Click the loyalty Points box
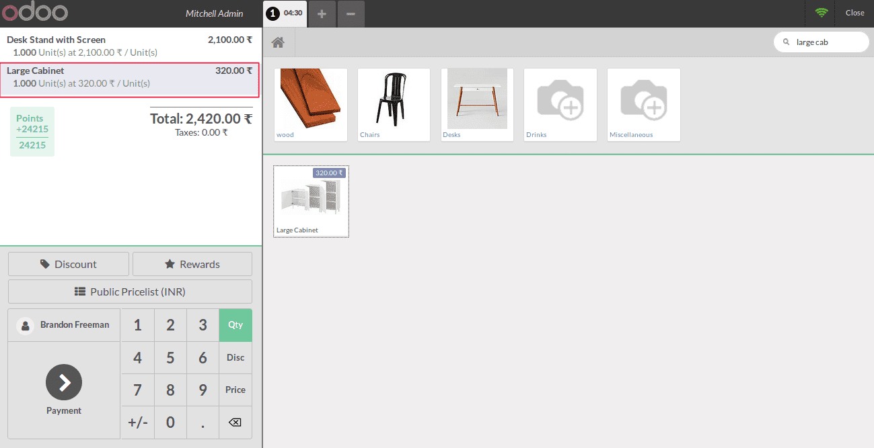The height and width of the screenshot is (448, 874). [x=32, y=132]
